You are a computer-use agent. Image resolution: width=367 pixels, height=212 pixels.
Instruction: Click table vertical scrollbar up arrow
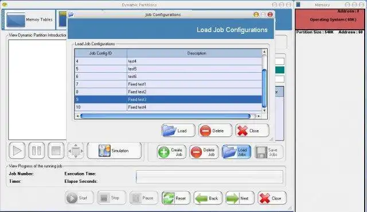coord(264,52)
